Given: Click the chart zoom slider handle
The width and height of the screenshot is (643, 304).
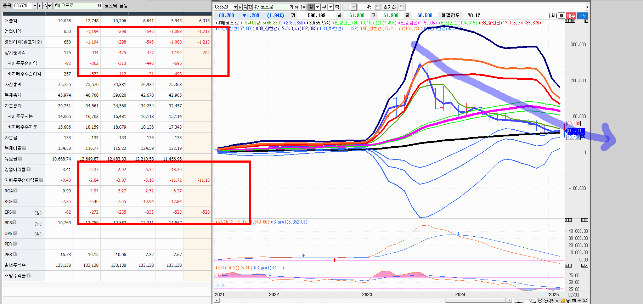Looking at the screenshot, I should tap(530, 300).
